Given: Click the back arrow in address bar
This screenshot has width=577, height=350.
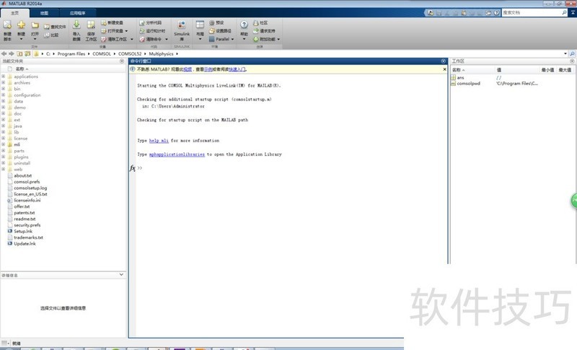Looking at the screenshot, I should tap(4, 53).
